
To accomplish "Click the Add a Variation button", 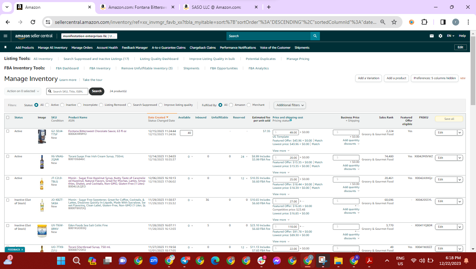I will 369,78.
